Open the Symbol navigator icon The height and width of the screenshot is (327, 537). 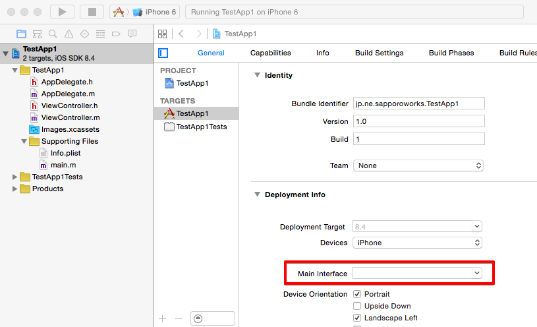click(37, 34)
